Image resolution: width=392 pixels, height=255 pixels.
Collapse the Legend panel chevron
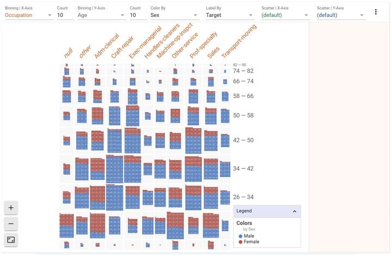click(x=295, y=211)
